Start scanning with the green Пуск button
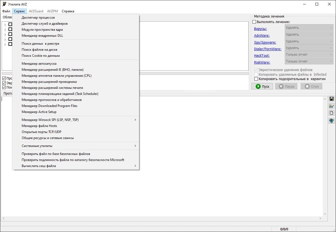The width and height of the screenshot is (336, 232). point(262,86)
